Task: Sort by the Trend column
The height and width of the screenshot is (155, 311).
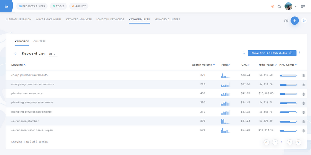Action: [x=225, y=65]
